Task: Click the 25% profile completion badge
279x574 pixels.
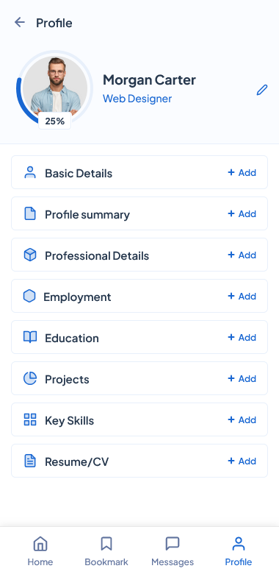Action: [55, 121]
